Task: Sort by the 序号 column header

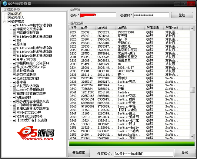Action: [74, 28]
